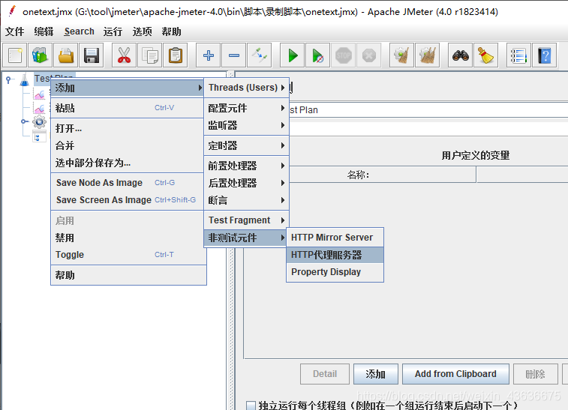Open the Function helper list icon

[518, 55]
